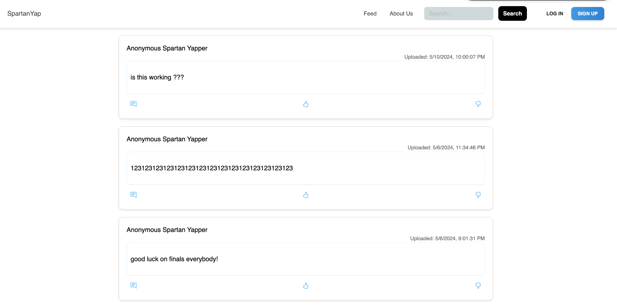The height and width of the screenshot is (307, 617).
Task: Like the 'good luck on finals everybody!' post
Action: (x=306, y=286)
